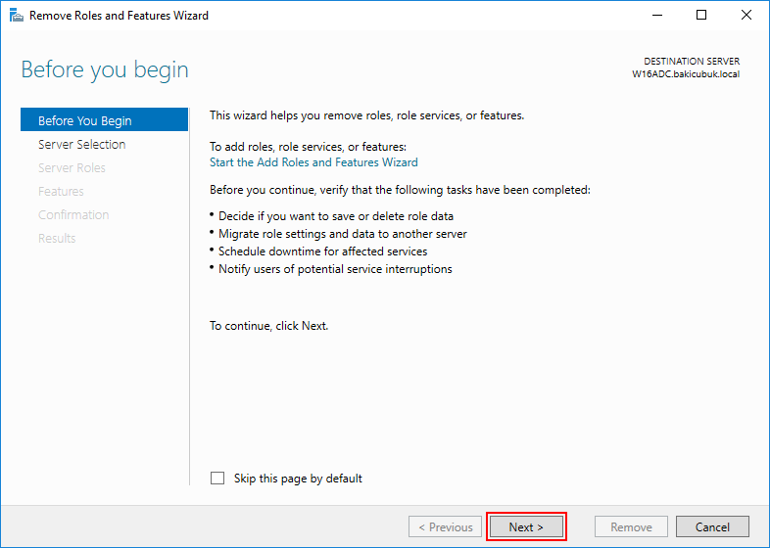The image size is (770, 548).
Task: Maximize the wizard window
Action: point(701,16)
